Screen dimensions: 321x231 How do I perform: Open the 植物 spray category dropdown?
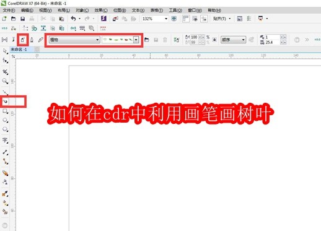coord(74,40)
